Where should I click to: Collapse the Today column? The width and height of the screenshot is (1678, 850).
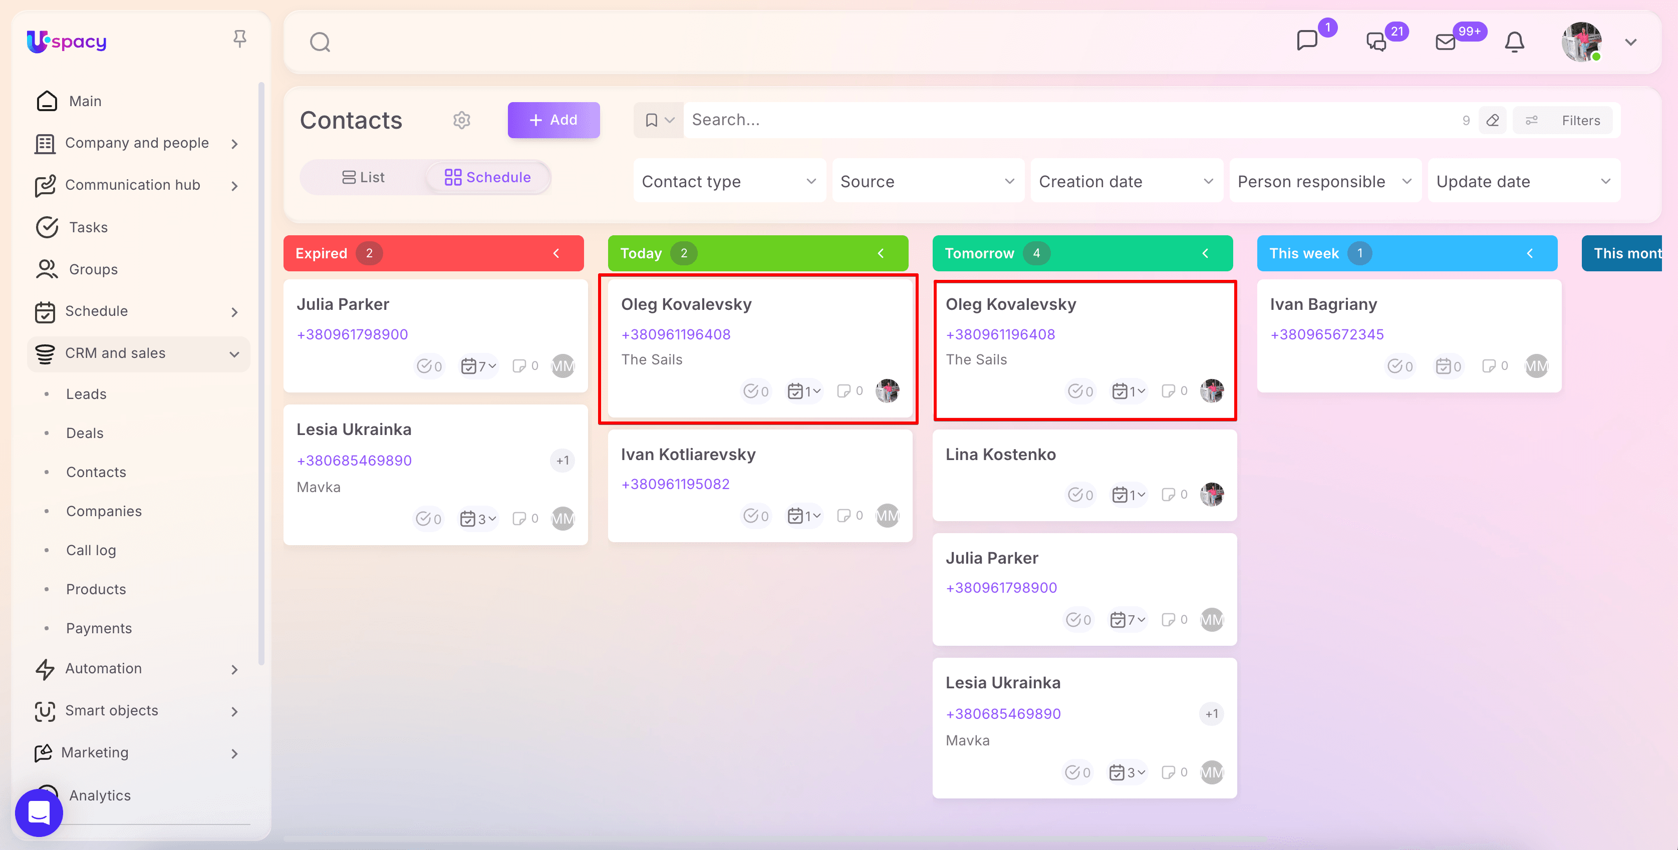(881, 253)
